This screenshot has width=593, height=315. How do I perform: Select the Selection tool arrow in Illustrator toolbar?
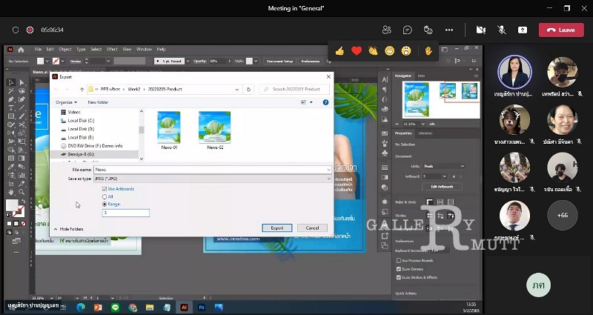point(11,82)
